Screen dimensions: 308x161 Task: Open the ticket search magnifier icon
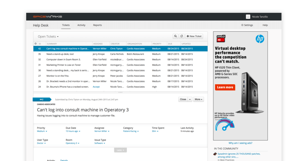click(x=175, y=36)
